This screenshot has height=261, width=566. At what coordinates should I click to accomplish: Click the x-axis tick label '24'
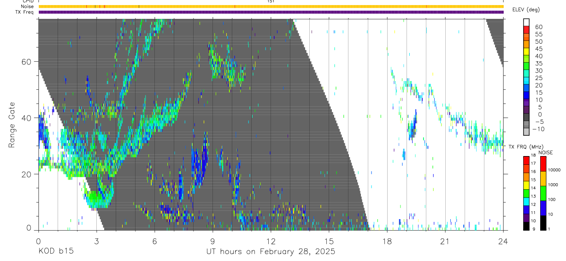503,241
